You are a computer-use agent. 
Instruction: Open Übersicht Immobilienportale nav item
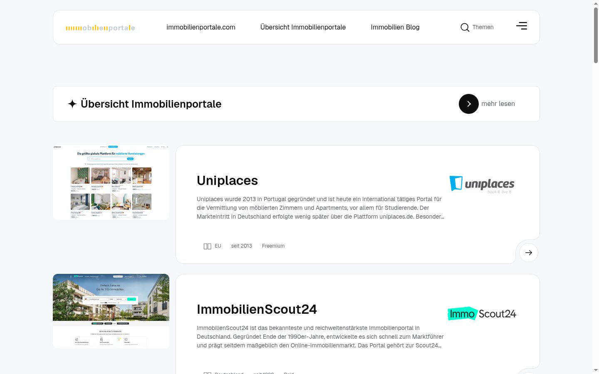coord(303,27)
